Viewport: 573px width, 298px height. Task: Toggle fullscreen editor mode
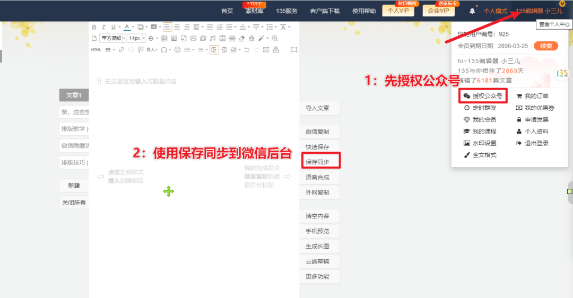[x=294, y=50]
